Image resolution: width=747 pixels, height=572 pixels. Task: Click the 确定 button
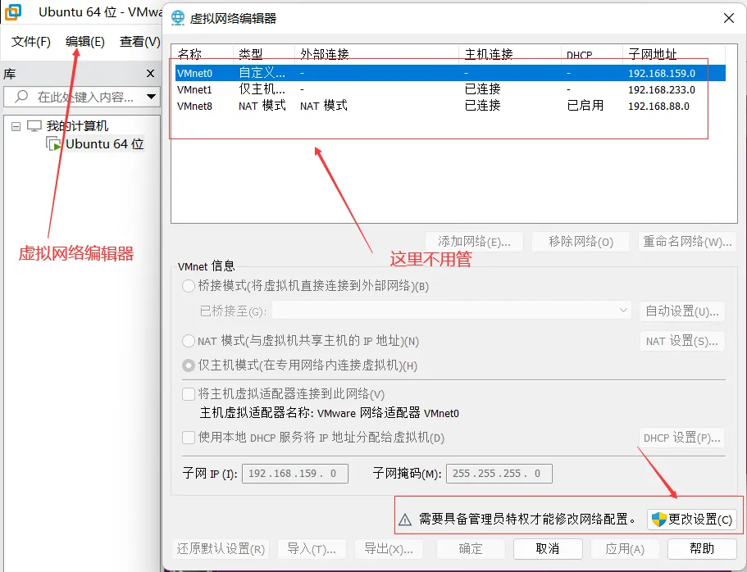point(471,549)
